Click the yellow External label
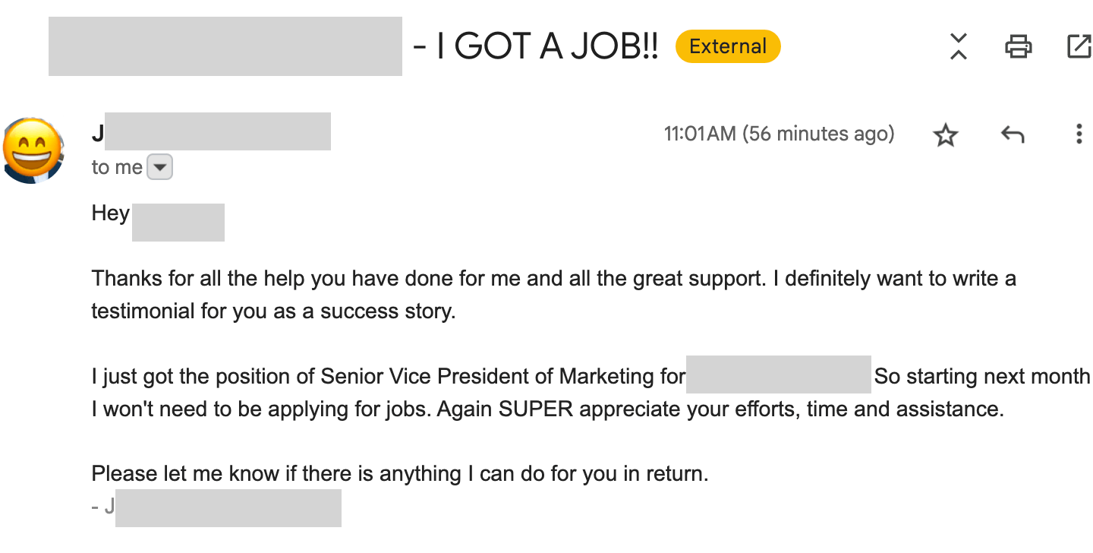Image resolution: width=1093 pixels, height=553 pixels. [728, 46]
